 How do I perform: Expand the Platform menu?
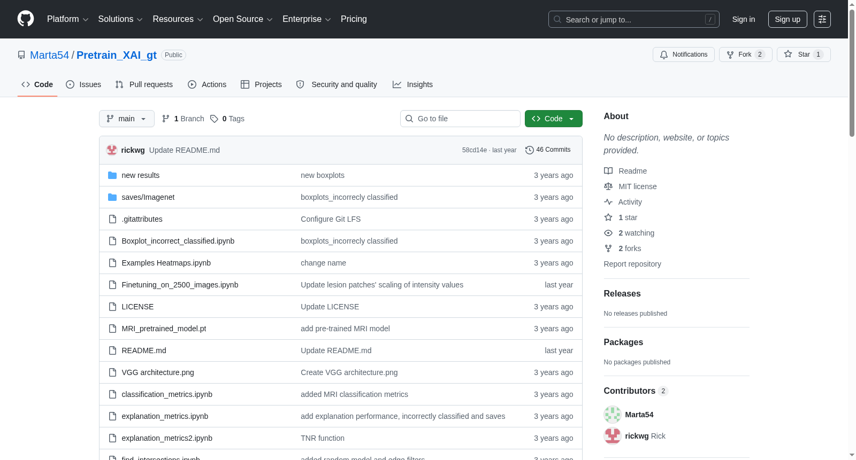tap(68, 19)
